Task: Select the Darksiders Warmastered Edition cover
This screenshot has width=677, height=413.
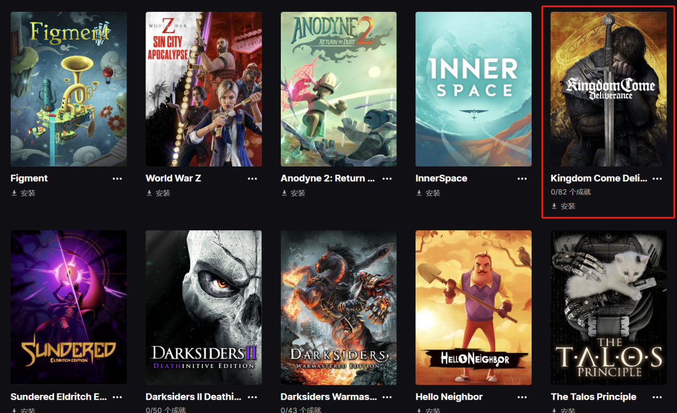Action: coord(338,307)
